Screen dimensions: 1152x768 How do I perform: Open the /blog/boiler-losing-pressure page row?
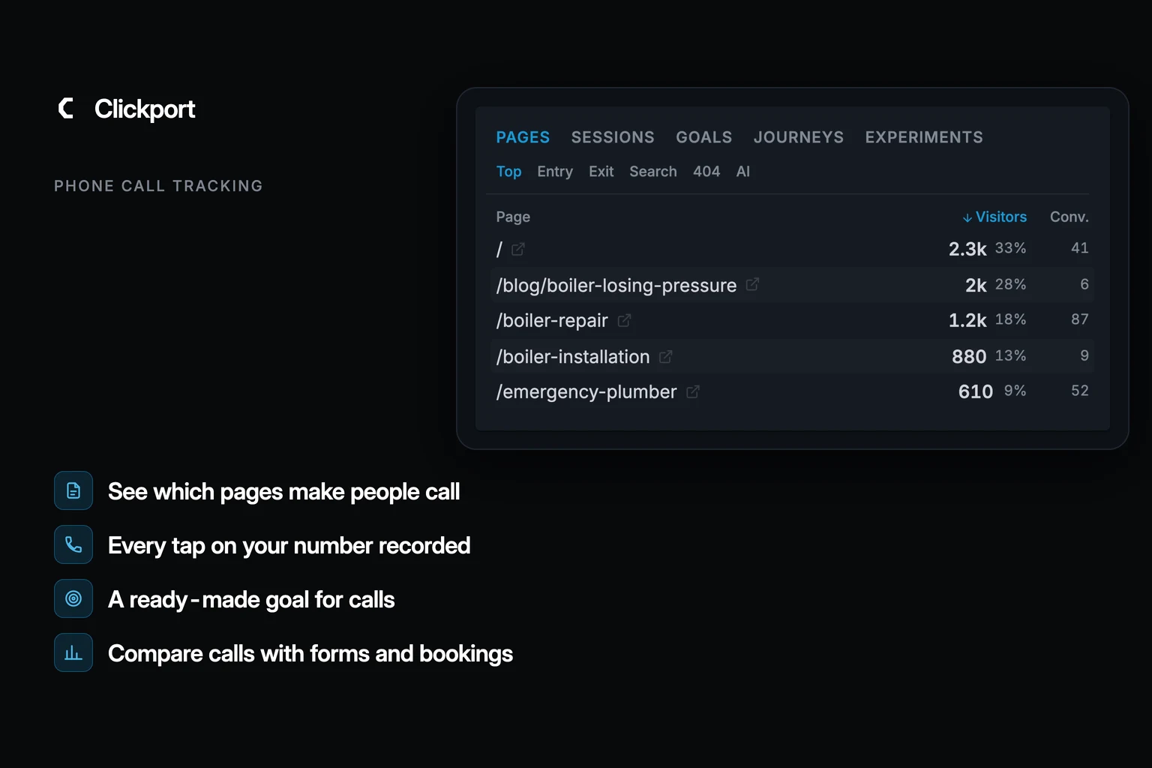pyautogui.click(x=792, y=285)
